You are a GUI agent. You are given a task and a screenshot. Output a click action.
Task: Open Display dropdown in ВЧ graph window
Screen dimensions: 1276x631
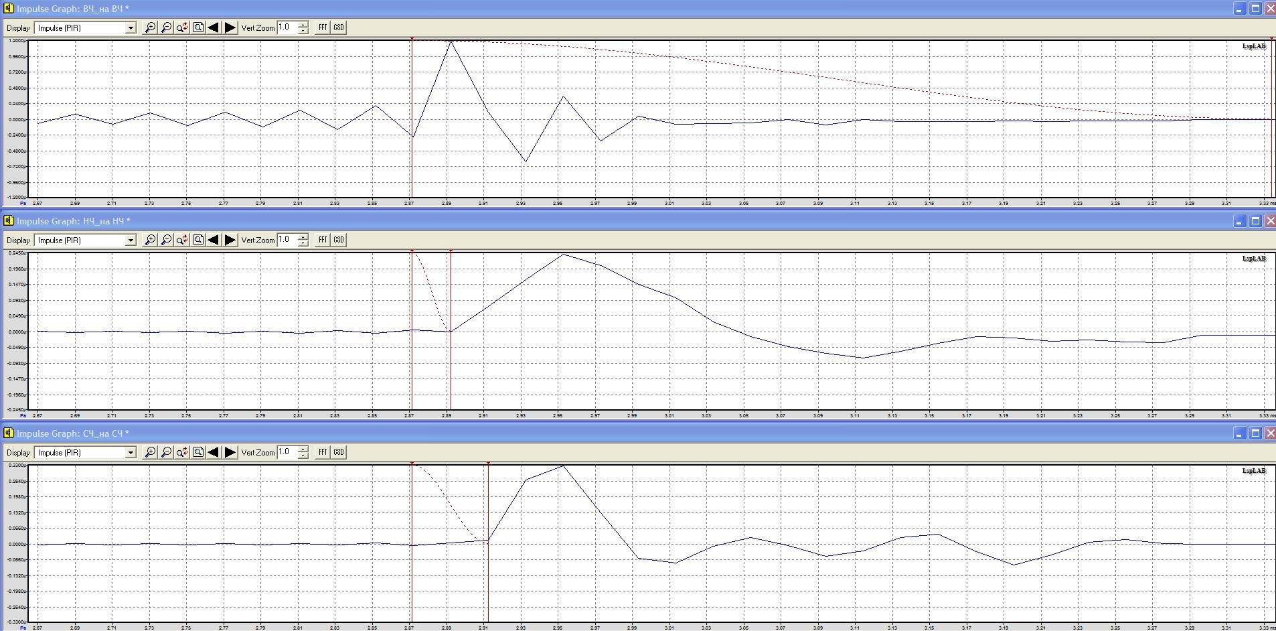click(x=131, y=28)
